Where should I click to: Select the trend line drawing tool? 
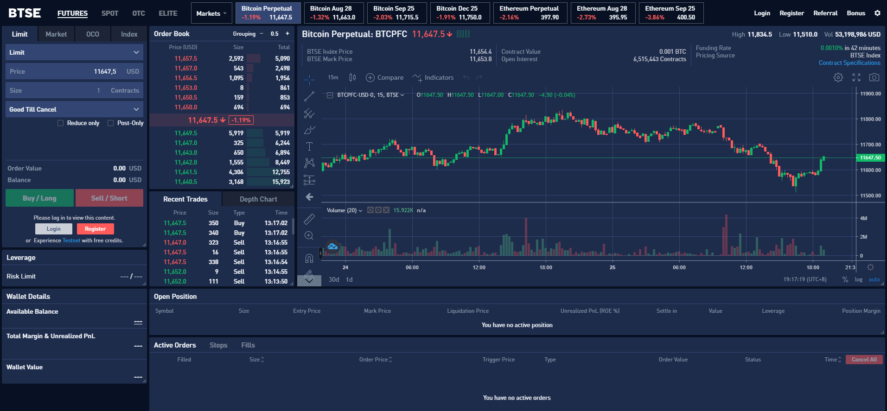coord(309,96)
